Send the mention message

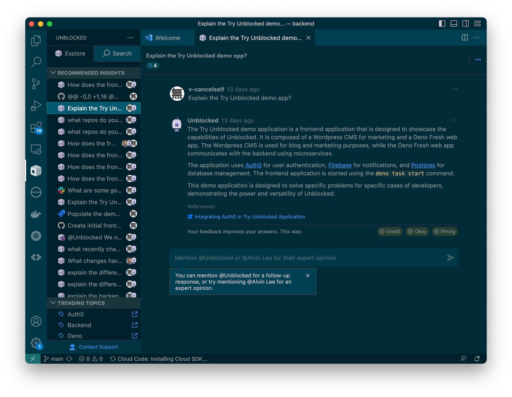coord(450,258)
